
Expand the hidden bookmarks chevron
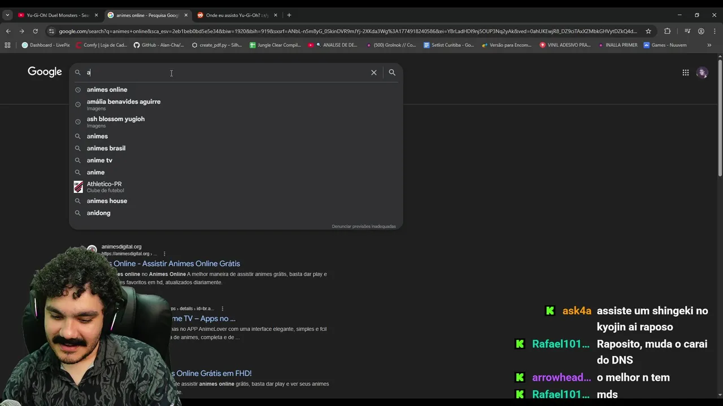[709, 45]
